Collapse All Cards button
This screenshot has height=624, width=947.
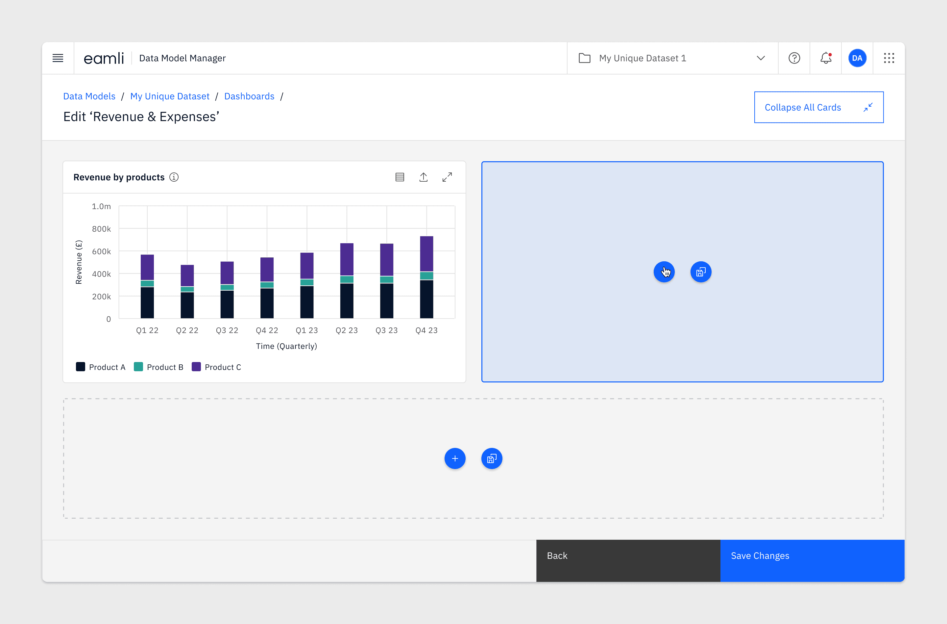coord(818,107)
